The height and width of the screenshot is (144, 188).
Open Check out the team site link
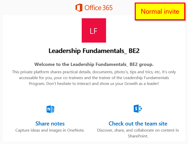click(138, 124)
